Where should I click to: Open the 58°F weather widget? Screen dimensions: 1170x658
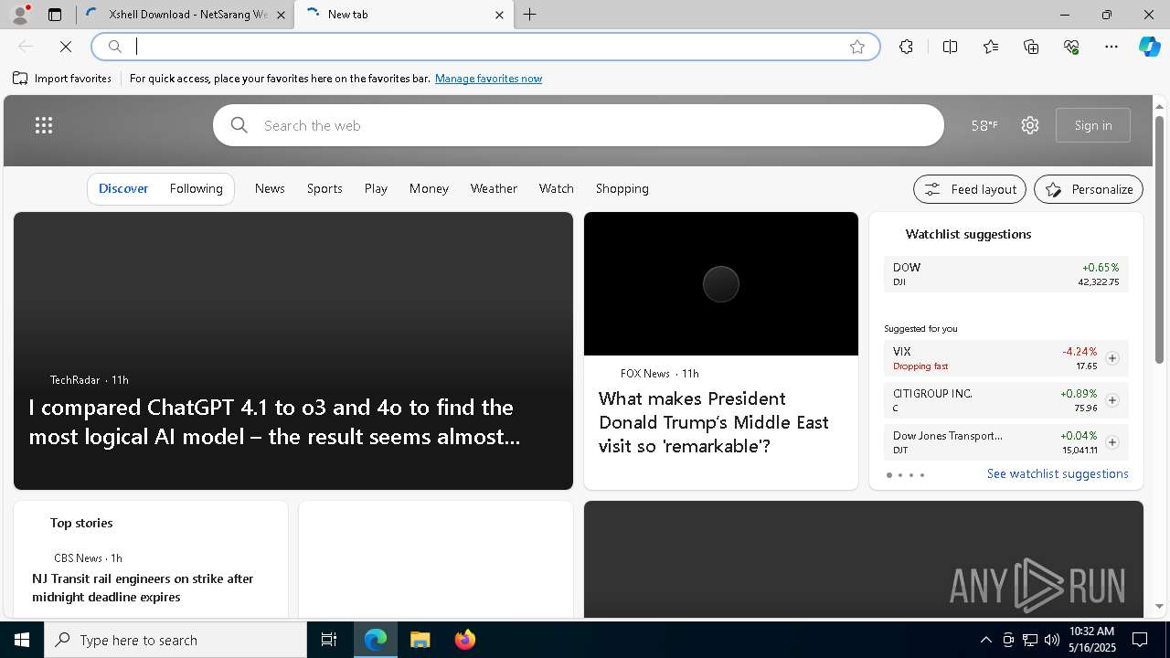coord(984,125)
